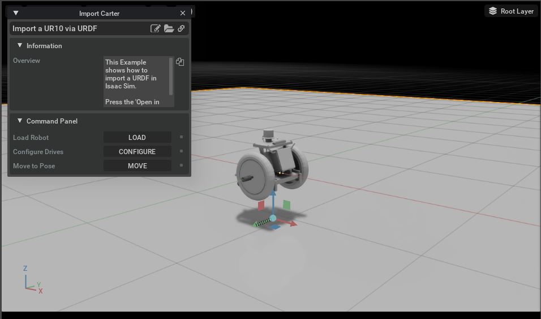Screen dimensions: 541x319
Task: Open the edit source script icon
Action: coord(155,28)
